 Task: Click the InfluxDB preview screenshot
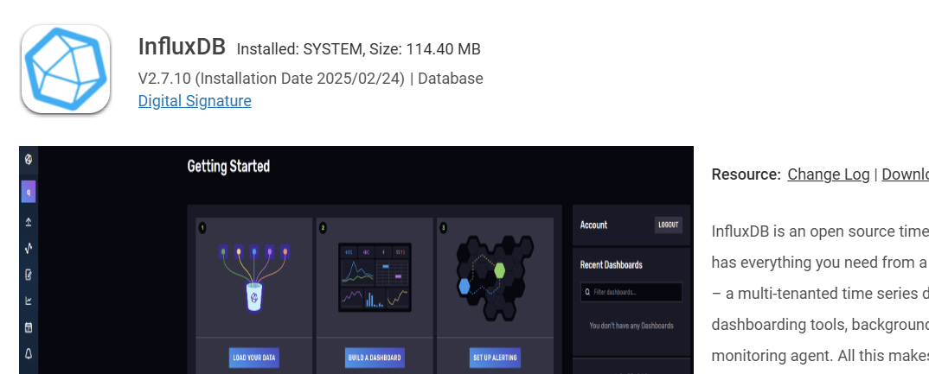click(x=356, y=260)
